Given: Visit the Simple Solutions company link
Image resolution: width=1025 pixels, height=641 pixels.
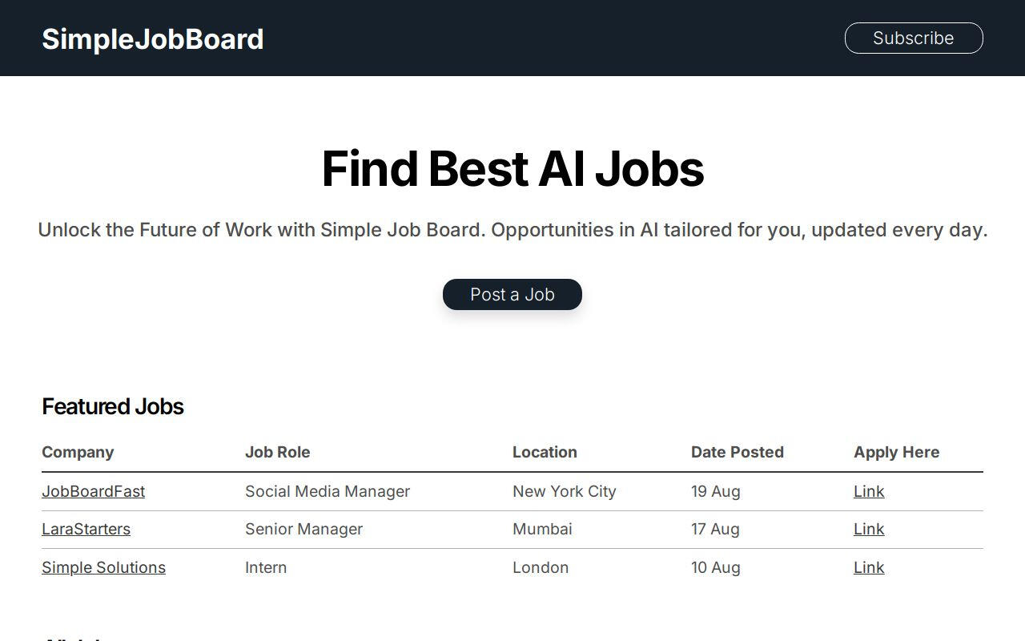Looking at the screenshot, I should (103, 567).
